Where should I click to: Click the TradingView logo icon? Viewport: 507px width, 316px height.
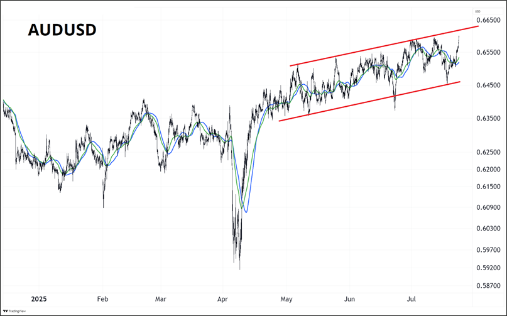coord(6,310)
